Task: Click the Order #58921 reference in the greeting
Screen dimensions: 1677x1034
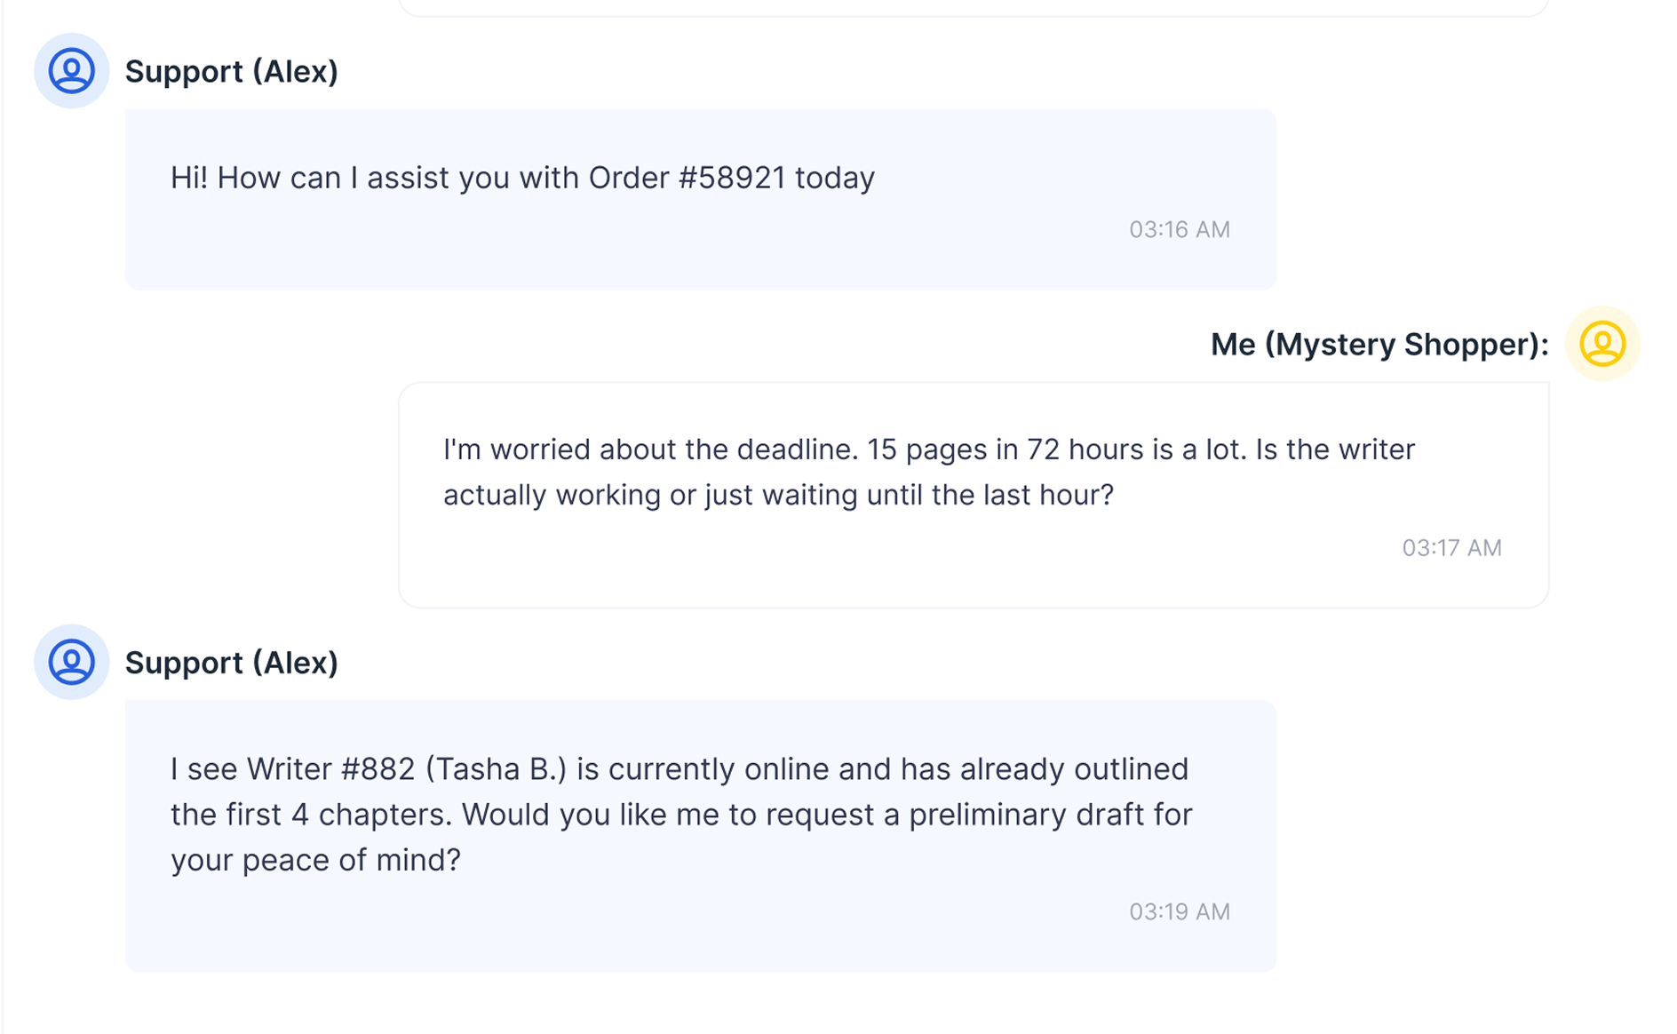Action: pyautogui.click(x=692, y=178)
